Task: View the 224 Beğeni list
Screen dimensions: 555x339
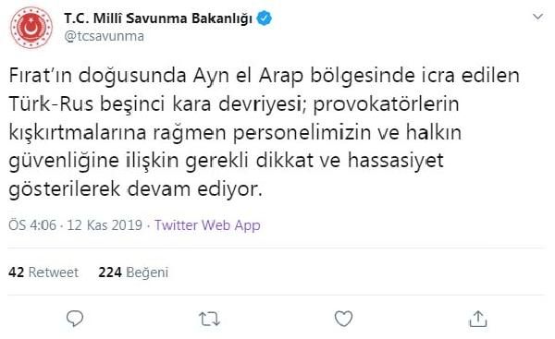Action: point(133,272)
